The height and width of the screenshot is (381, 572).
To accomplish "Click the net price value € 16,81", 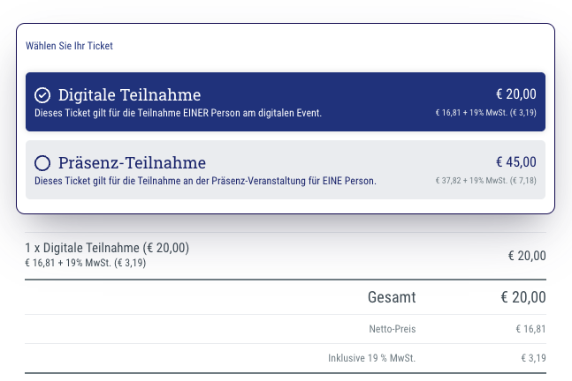I will [530, 329].
